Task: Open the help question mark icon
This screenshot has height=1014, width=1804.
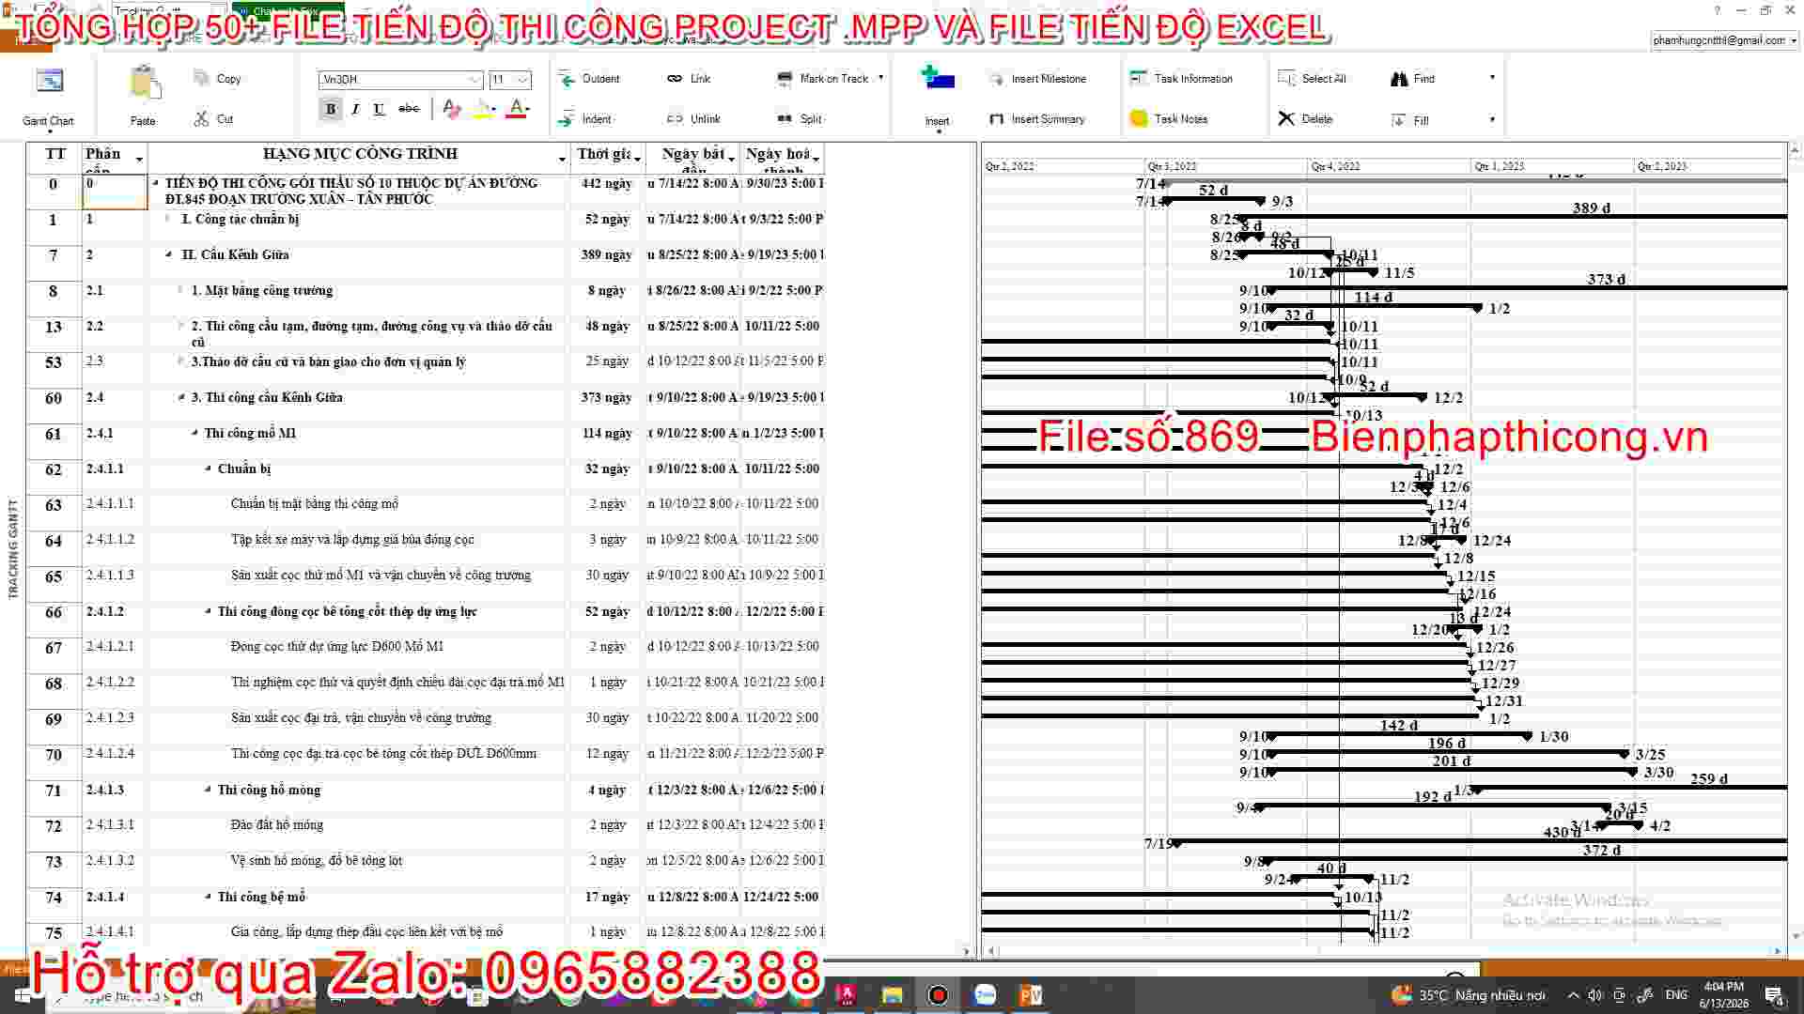Action: (x=1718, y=11)
